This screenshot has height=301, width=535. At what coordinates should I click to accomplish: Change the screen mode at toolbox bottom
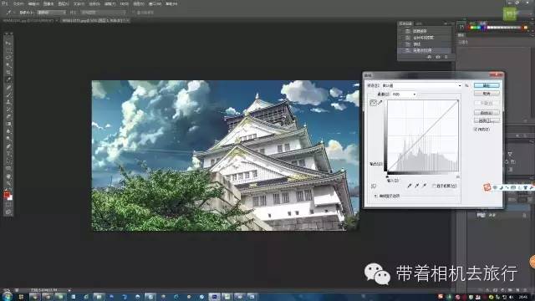point(8,212)
